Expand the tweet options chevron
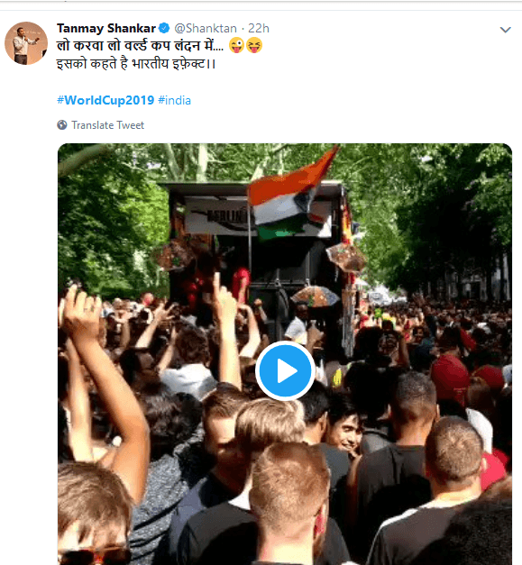 (506, 30)
